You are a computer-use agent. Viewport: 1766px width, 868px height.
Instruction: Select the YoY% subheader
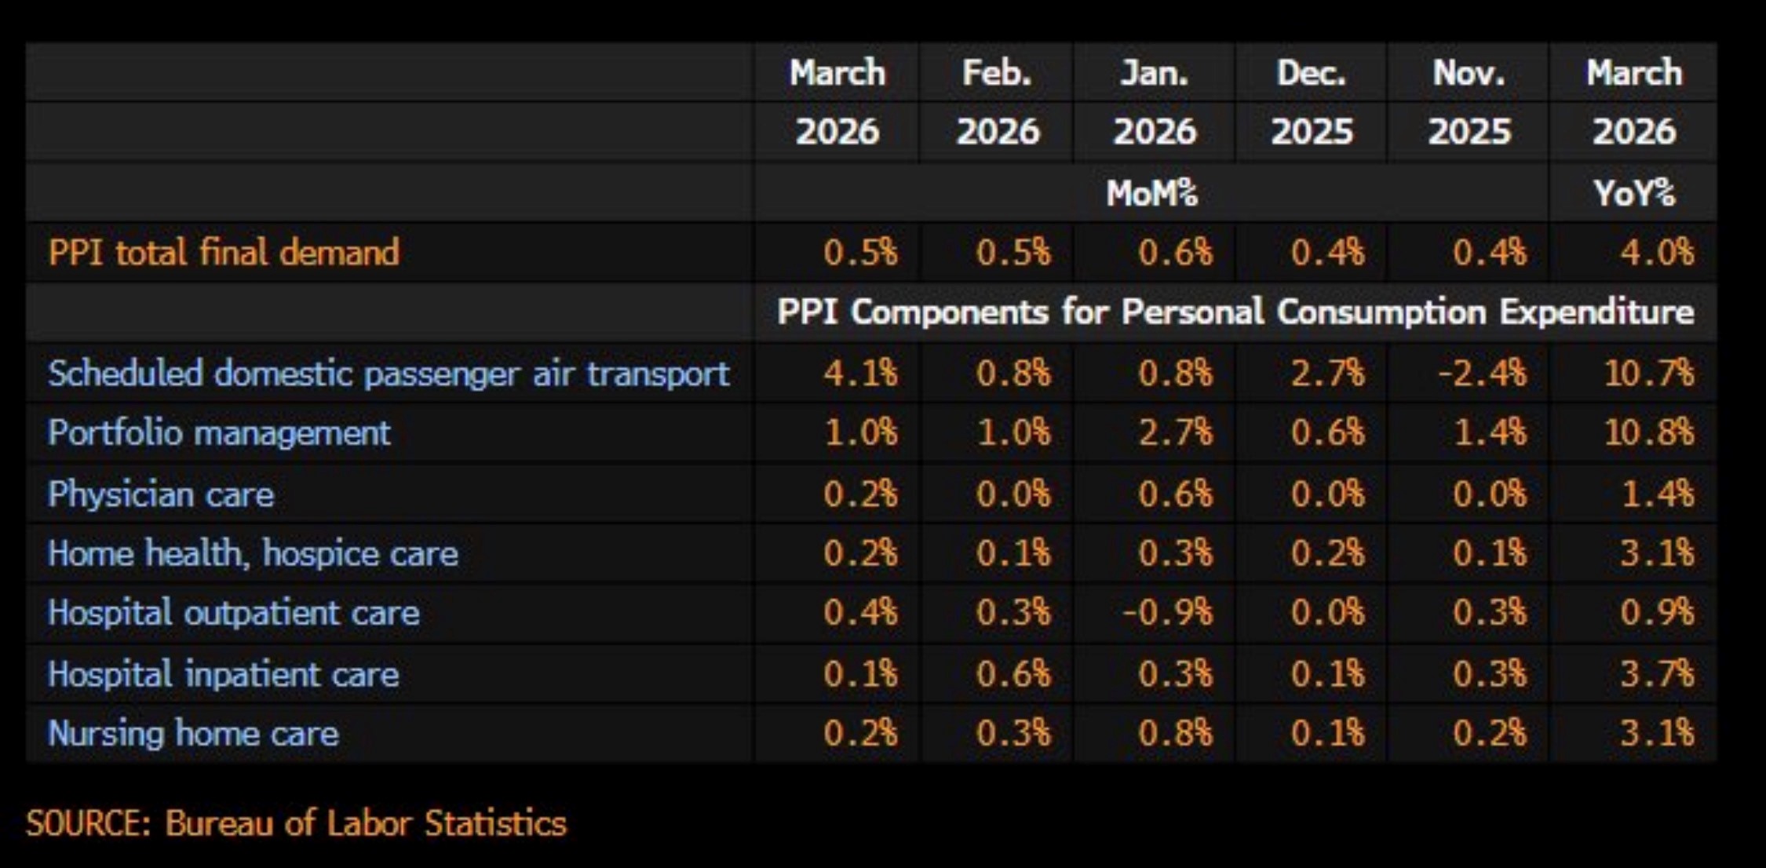1634,193
